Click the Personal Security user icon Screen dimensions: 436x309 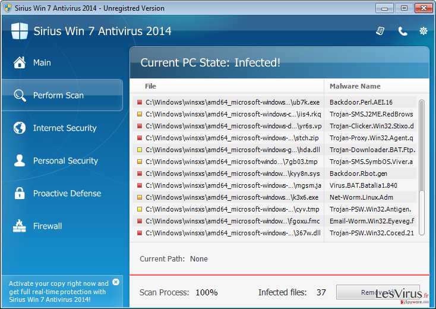coord(20,160)
